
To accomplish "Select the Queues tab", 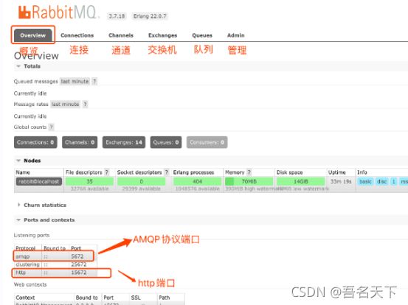I will pos(202,35).
